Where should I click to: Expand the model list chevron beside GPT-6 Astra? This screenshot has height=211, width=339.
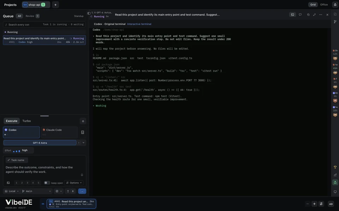tap(83, 142)
